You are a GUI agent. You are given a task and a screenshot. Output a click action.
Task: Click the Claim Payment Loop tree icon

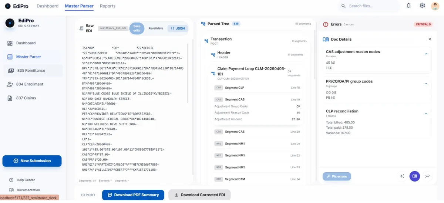(213, 73)
